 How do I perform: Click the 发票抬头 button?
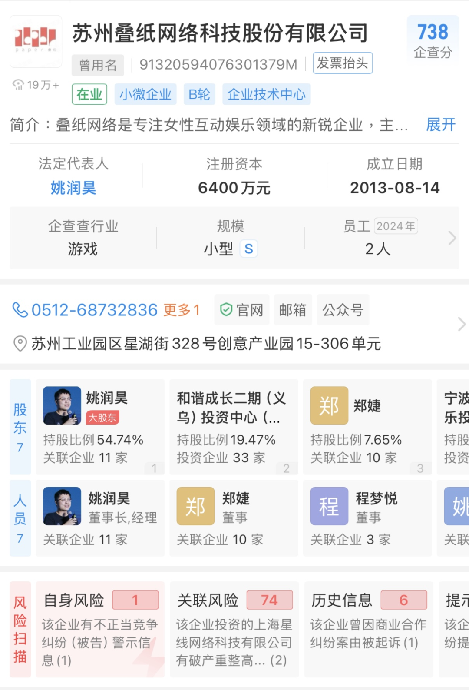pyautogui.click(x=342, y=63)
